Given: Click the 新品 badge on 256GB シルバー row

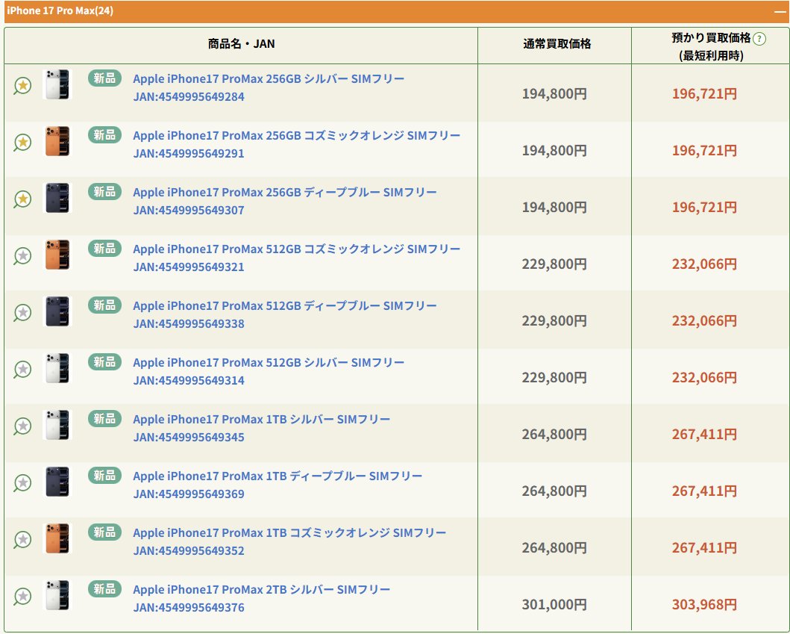Looking at the screenshot, I should click(104, 78).
